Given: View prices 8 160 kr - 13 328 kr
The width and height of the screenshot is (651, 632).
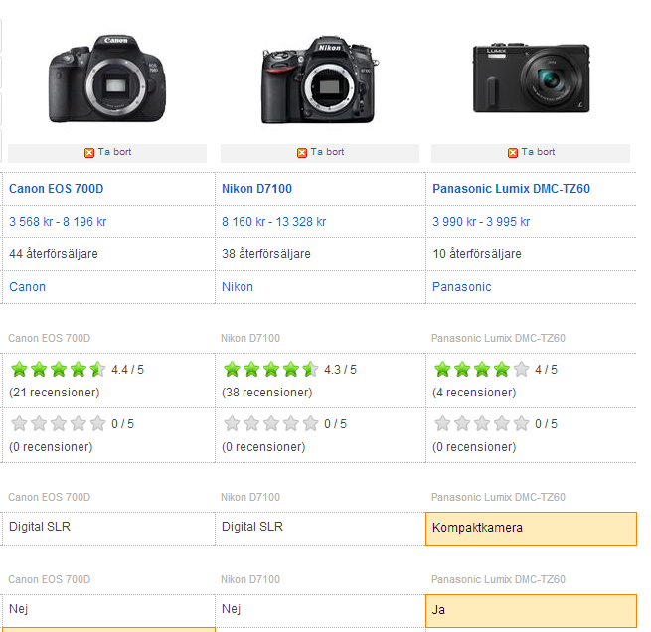Looking at the screenshot, I should [273, 222].
